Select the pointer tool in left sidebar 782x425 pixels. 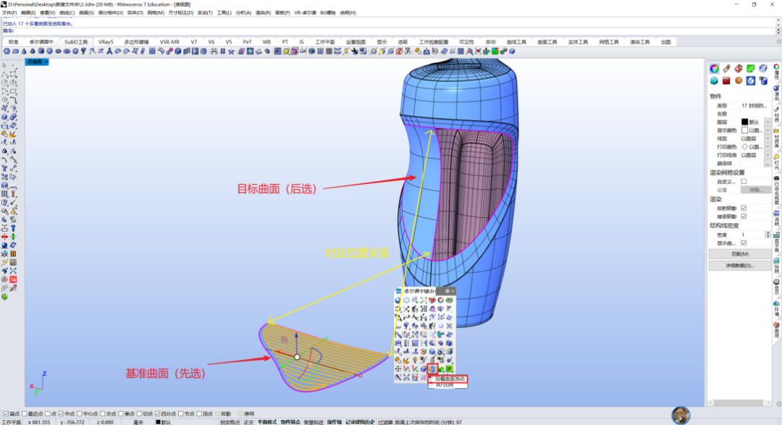(x=4, y=65)
